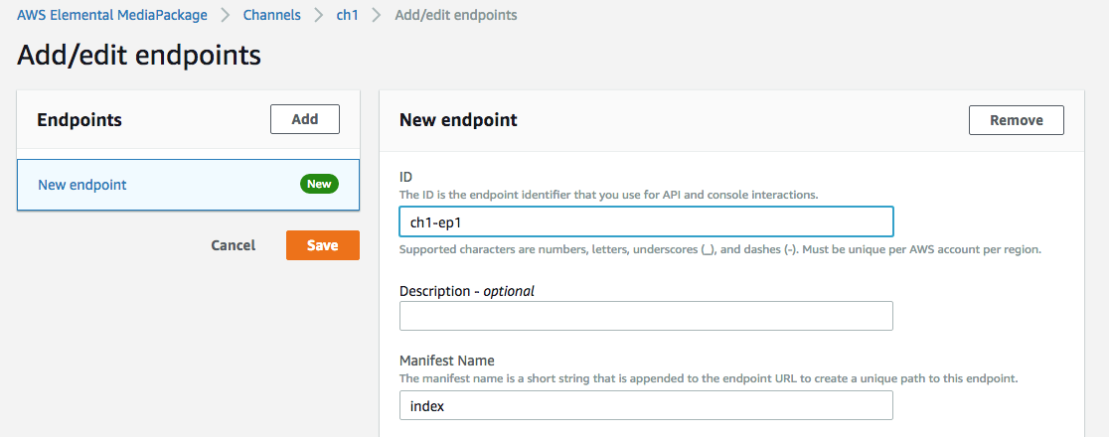
Task: Click the New endpoint form heading
Action: 458,120
